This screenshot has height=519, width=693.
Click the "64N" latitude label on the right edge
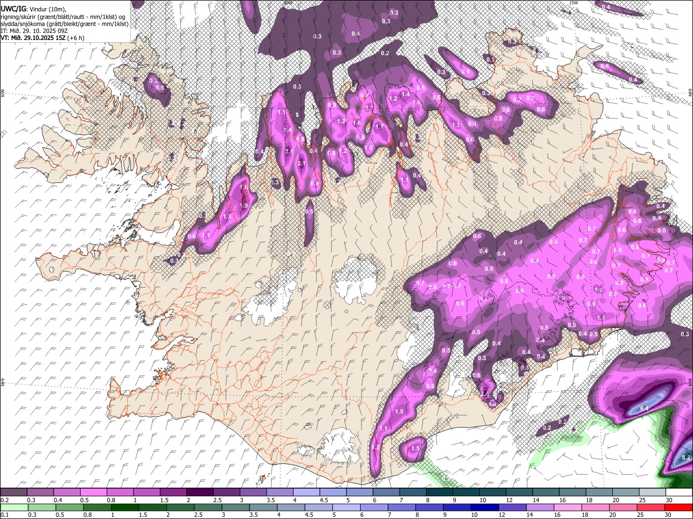click(690, 383)
